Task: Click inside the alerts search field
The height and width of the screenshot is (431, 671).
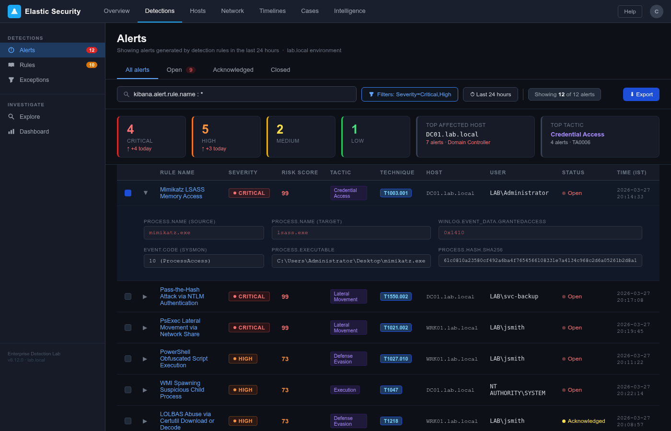Action: (237, 94)
